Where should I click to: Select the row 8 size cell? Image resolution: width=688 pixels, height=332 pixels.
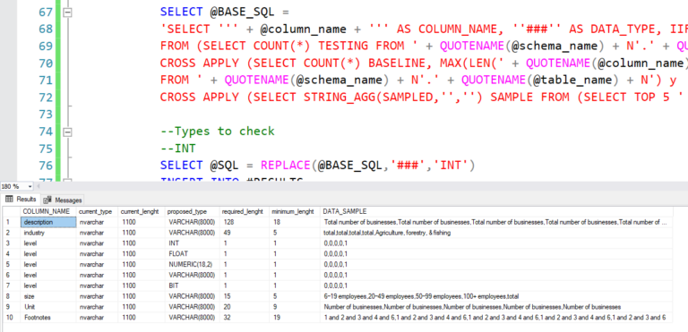[48, 296]
